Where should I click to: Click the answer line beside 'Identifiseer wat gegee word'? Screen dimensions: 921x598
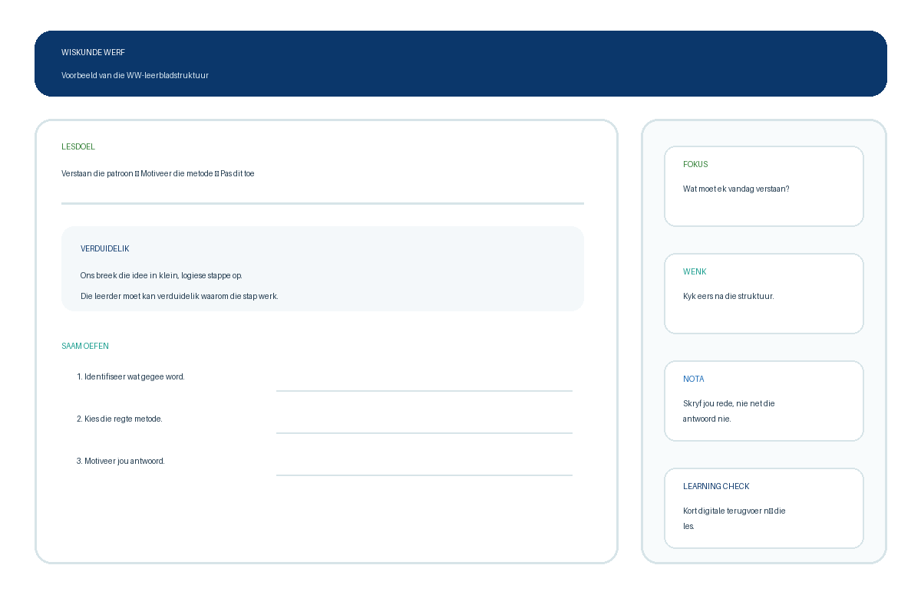pyautogui.click(x=424, y=391)
